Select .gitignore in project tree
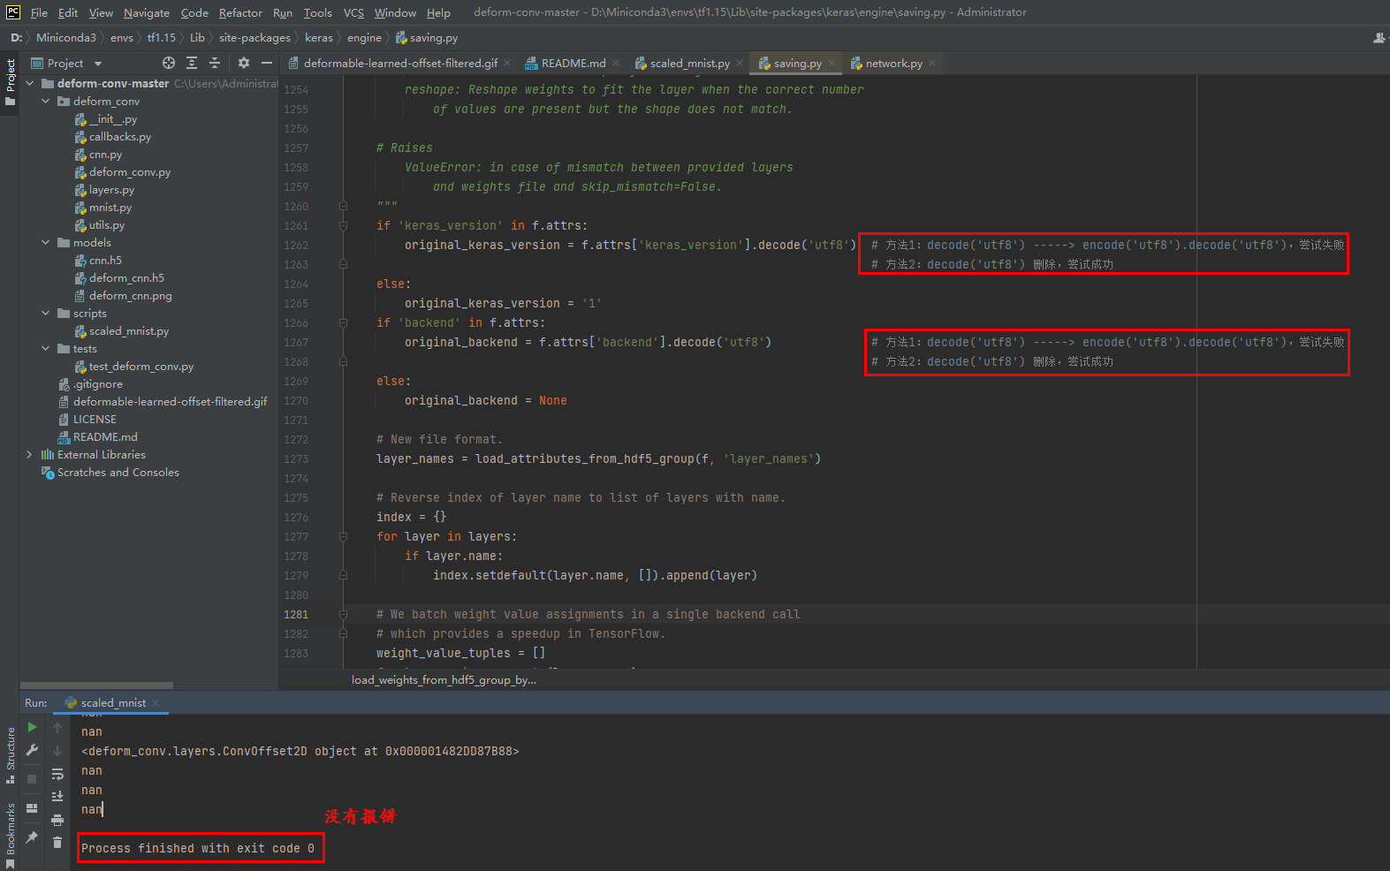The height and width of the screenshot is (871, 1390). click(x=98, y=383)
